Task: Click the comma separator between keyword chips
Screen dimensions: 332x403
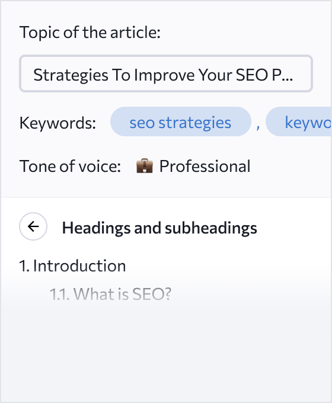Action: (x=258, y=126)
